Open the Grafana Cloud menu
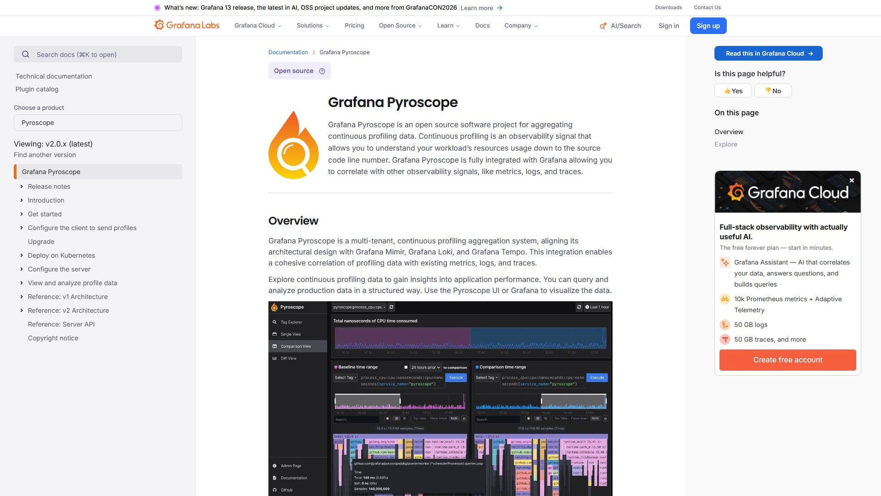This screenshot has height=496, width=881. pos(258,26)
